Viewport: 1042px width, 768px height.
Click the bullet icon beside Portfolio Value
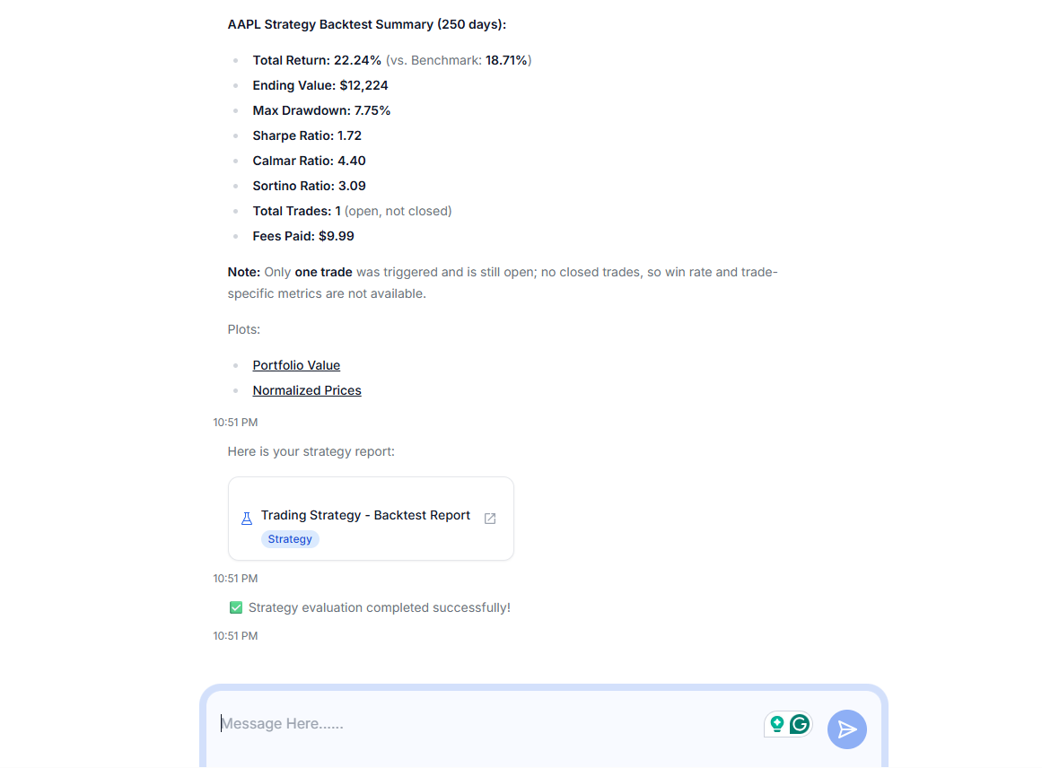point(236,365)
